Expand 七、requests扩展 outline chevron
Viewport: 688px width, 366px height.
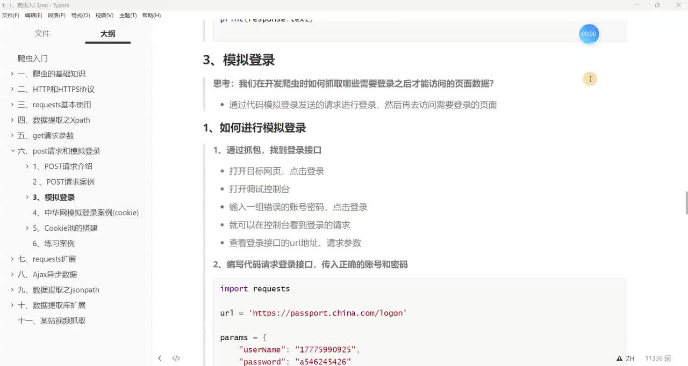pyautogui.click(x=12, y=259)
